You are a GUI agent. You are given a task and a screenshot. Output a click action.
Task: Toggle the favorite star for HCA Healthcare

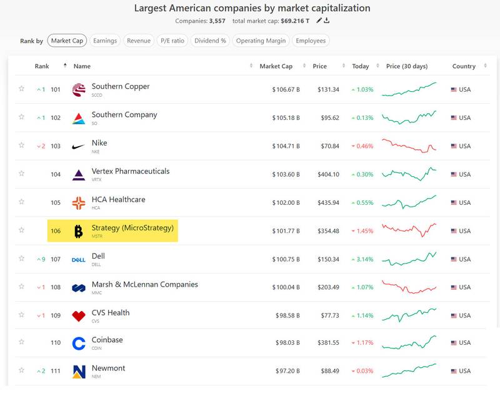21,201
